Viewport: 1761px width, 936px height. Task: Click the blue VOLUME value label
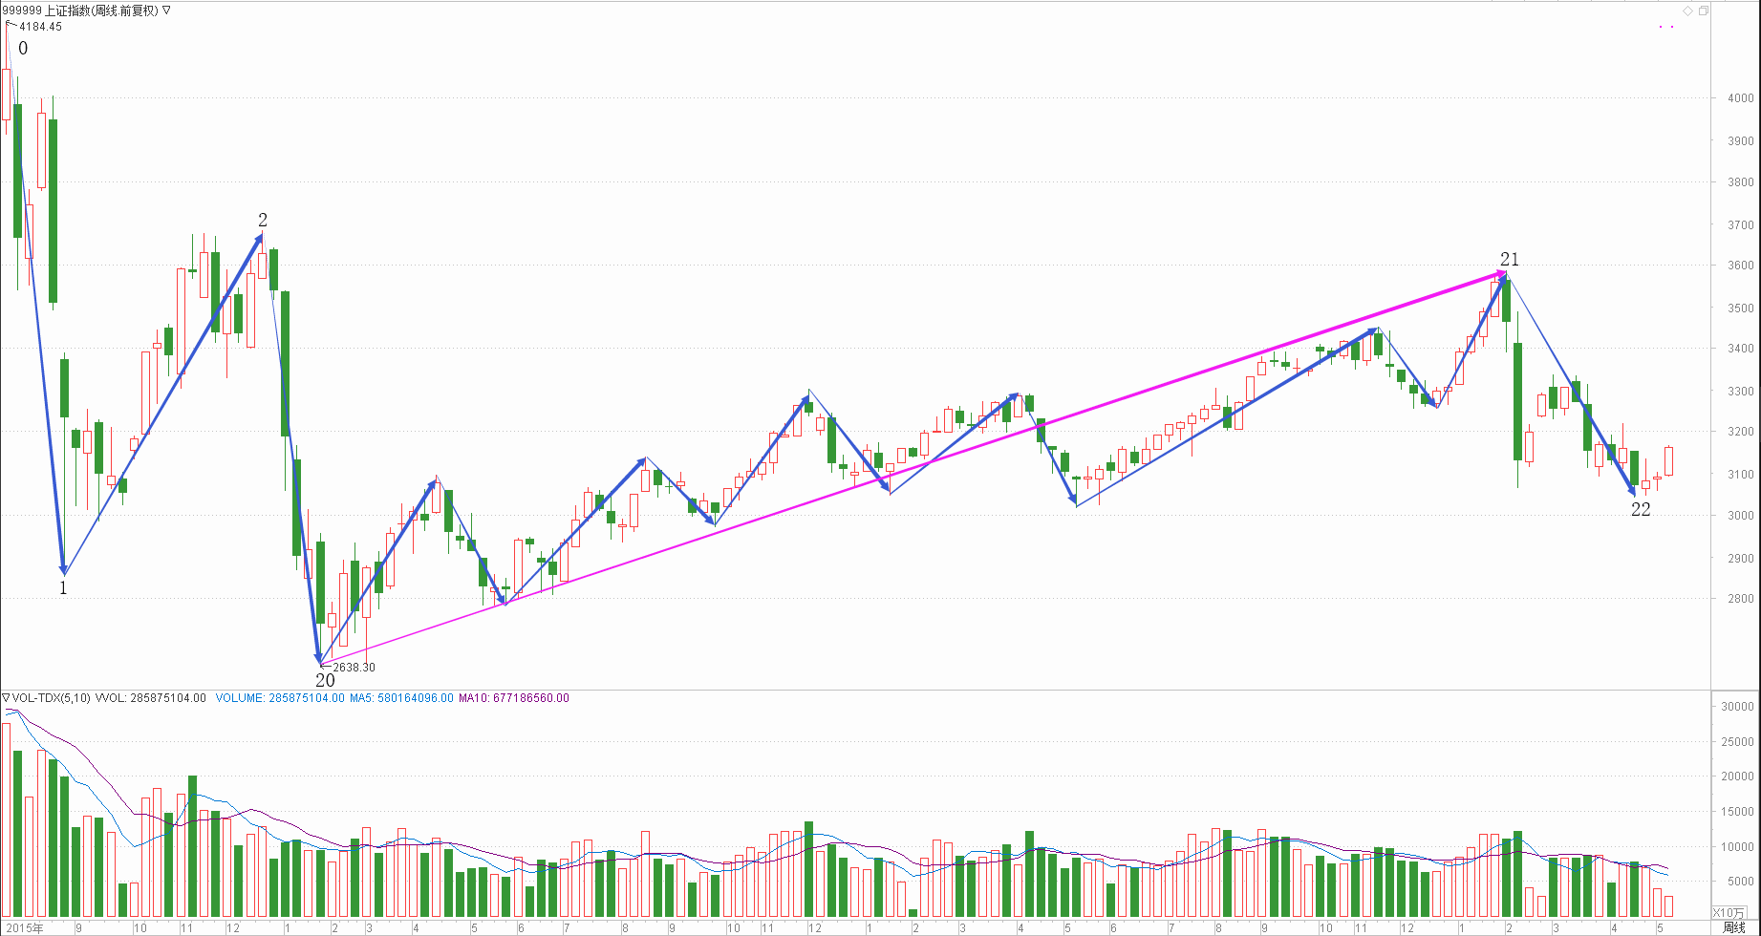(279, 698)
